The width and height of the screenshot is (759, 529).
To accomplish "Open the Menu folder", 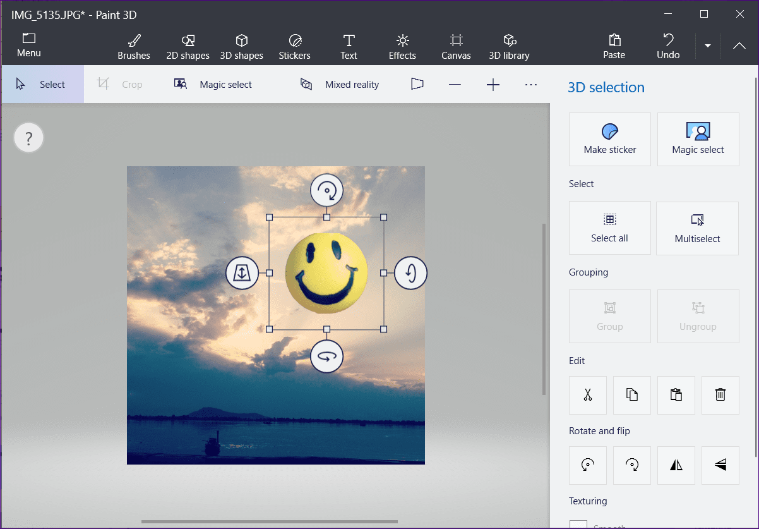I will pyautogui.click(x=29, y=46).
